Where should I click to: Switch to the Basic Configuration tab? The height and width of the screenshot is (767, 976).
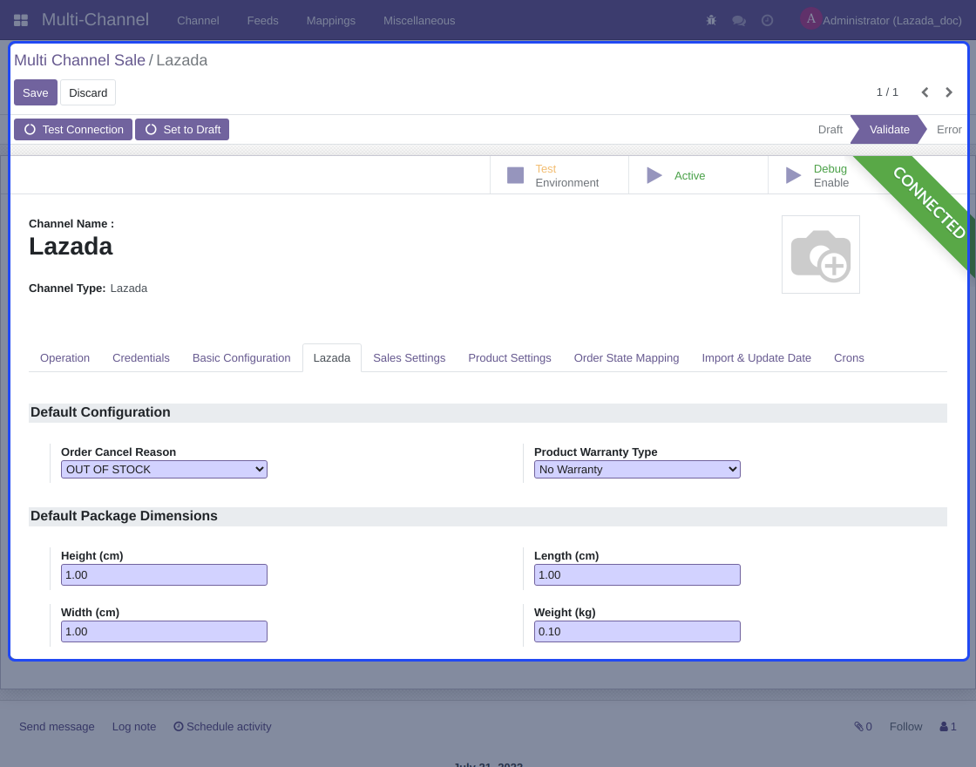click(241, 358)
